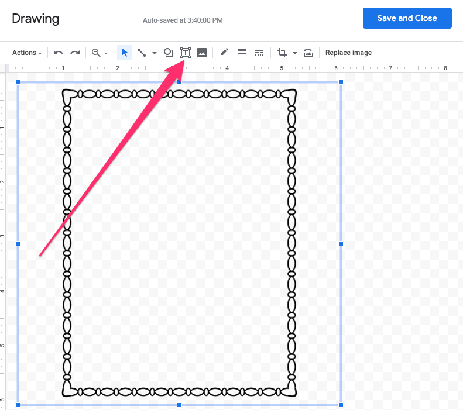The height and width of the screenshot is (410, 463).
Task: Click the Reset image icon
Action: coord(308,53)
